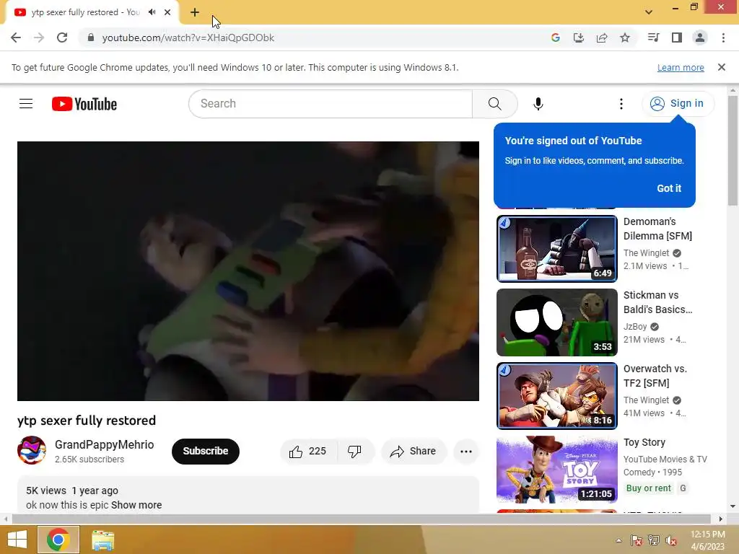Bookmark this page with the star

click(625, 38)
